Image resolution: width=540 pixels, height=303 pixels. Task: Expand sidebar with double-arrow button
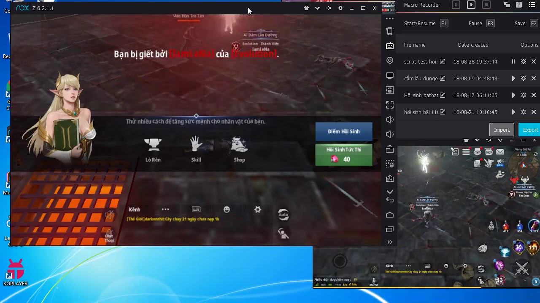tap(390, 242)
